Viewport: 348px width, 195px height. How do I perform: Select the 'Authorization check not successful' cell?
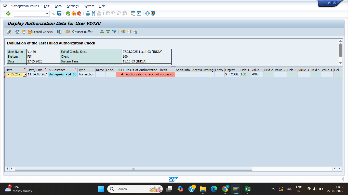click(x=150, y=74)
